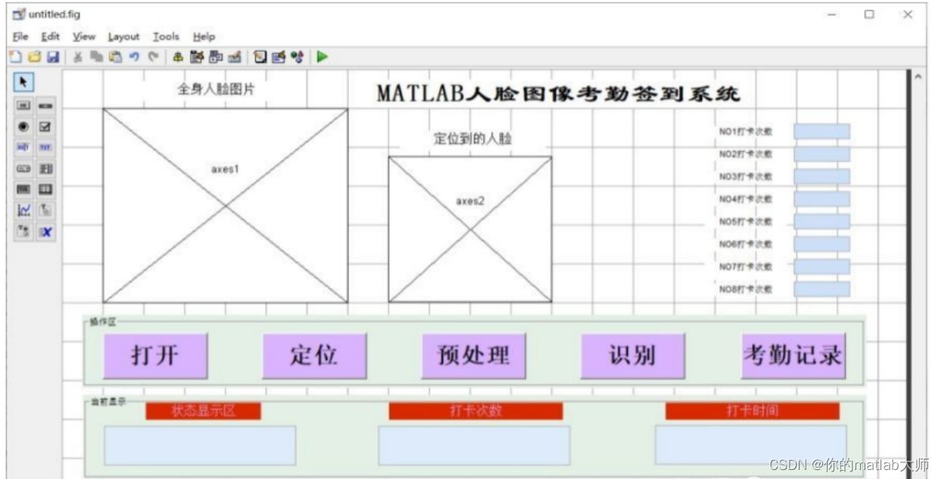The image size is (941, 479).
Task: Pick the Check Box component in palette
Action: [x=46, y=127]
